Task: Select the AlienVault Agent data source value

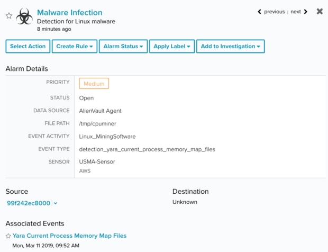Action: (x=100, y=111)
